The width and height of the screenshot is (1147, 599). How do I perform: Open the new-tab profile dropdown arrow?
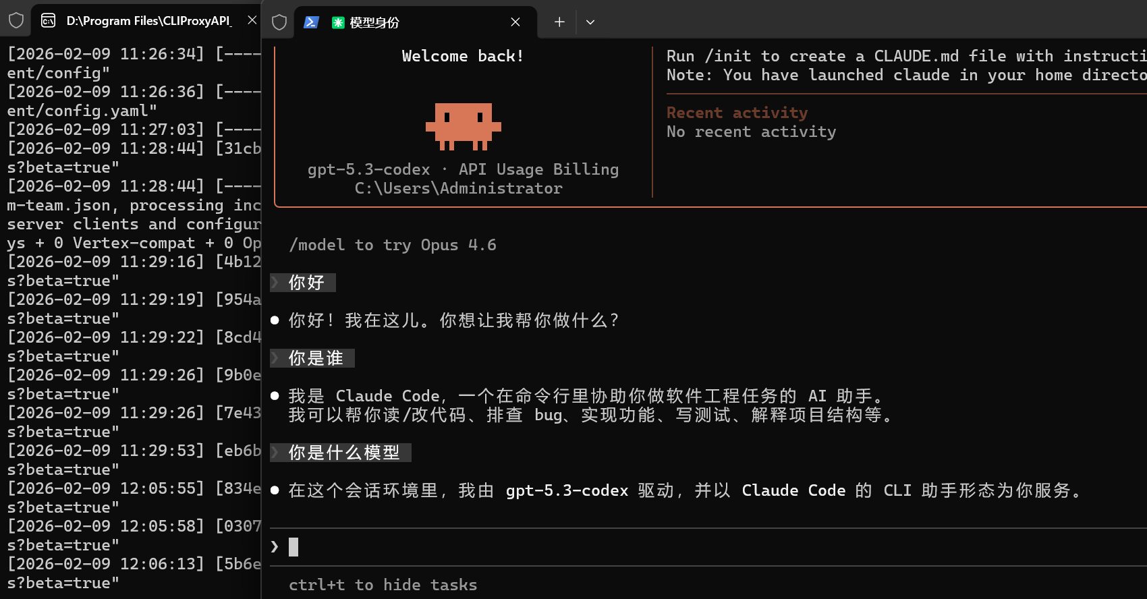click(590, 22)
